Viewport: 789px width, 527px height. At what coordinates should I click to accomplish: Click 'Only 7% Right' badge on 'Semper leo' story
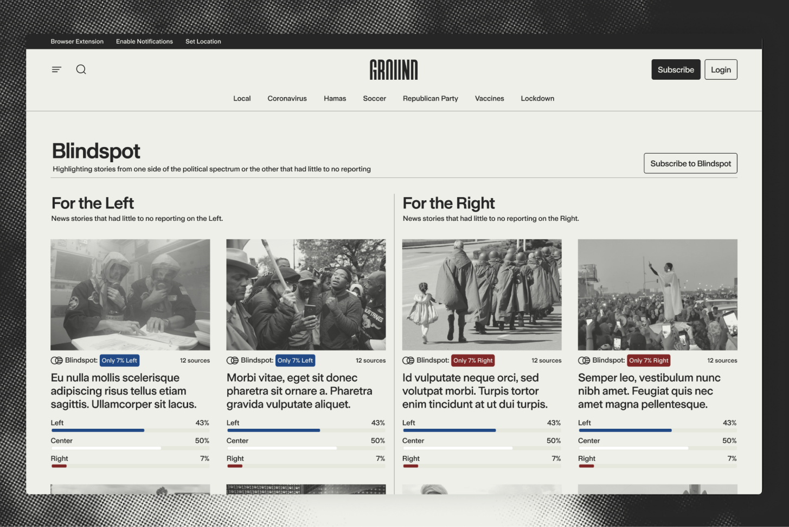pos(649,360)
